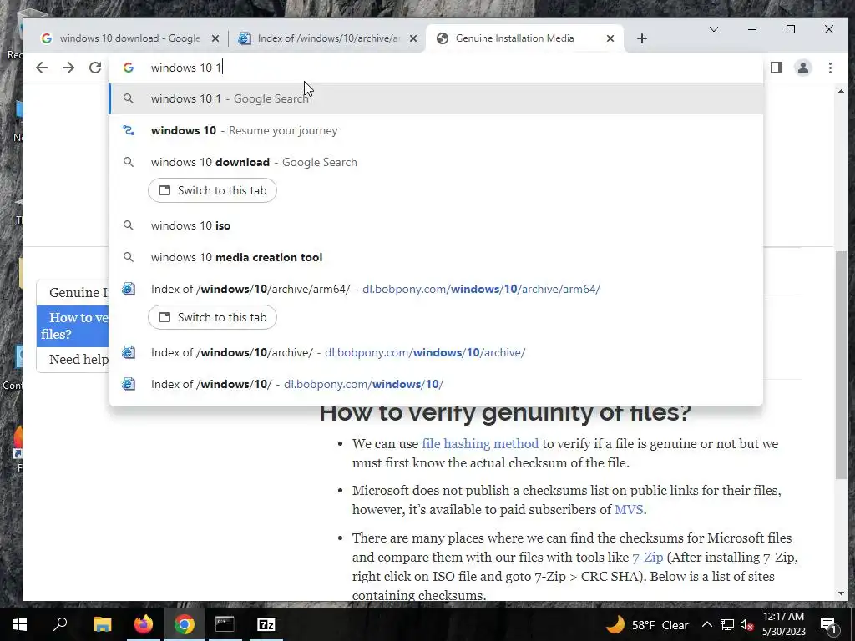Open network status tray icon
855x641 pixels.
[x=727, y=624]
